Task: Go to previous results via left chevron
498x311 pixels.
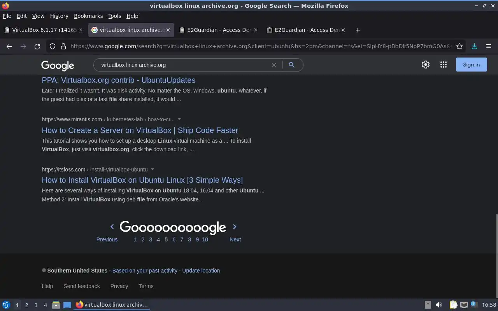Action: [112, 227]
